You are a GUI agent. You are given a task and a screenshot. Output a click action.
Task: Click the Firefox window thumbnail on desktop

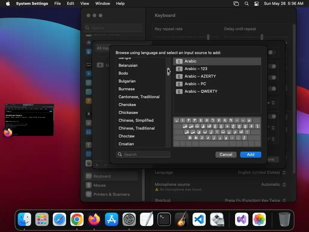[x=29, y=120]
